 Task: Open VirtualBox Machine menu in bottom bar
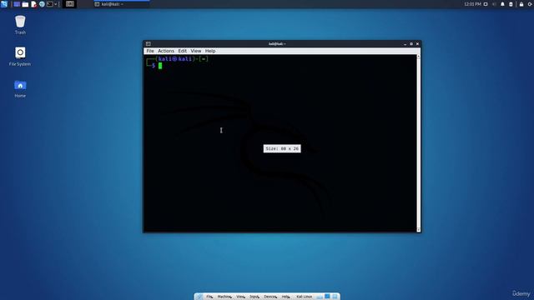coord(224,297)
